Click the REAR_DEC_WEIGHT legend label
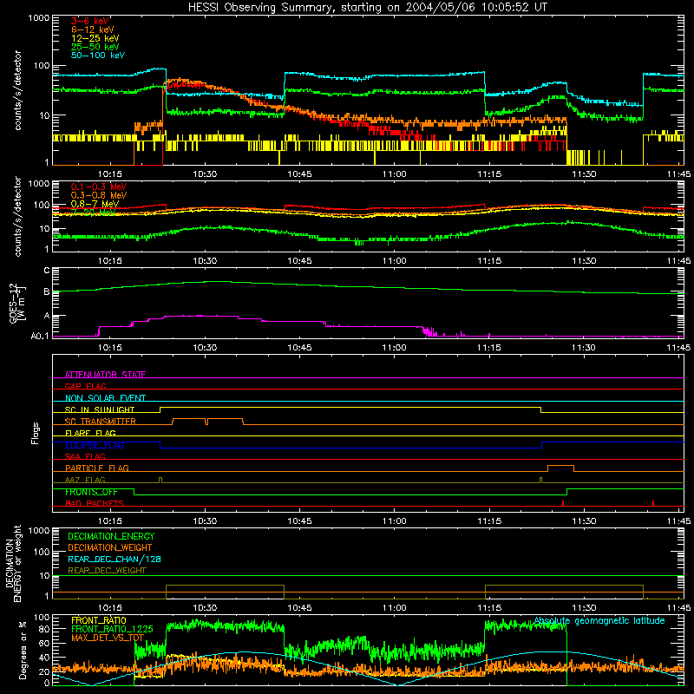The image size is (694, 694). pyautogui.click(x=107, y=571)
